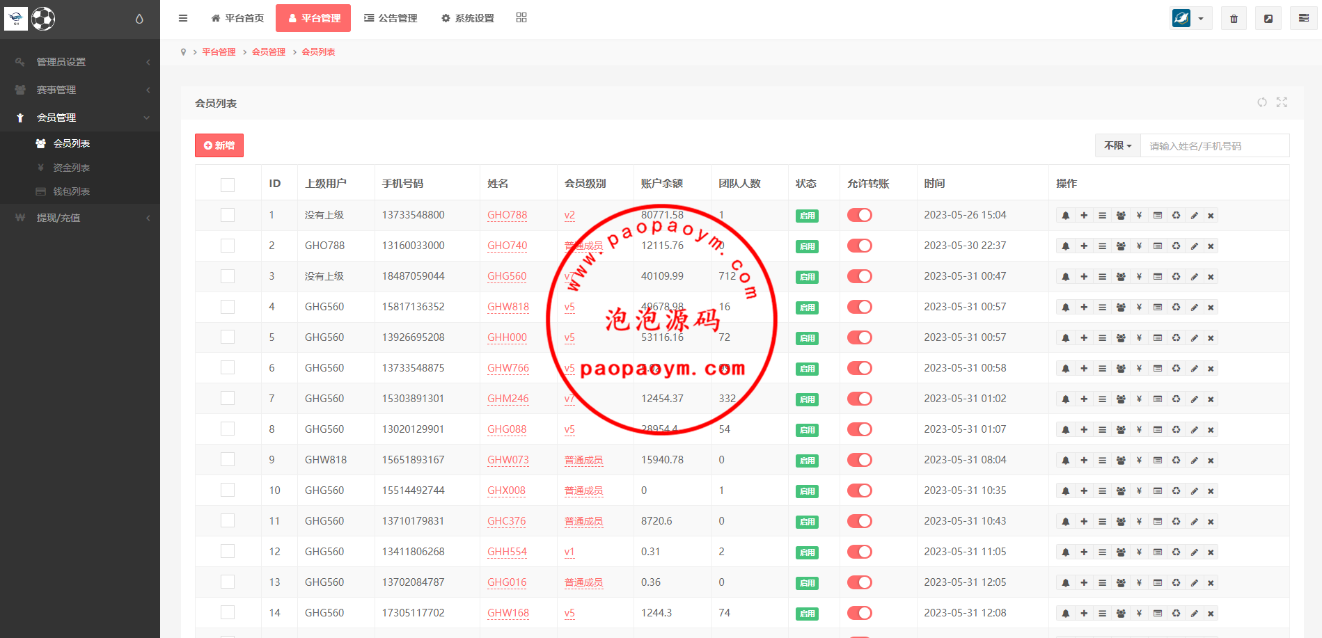Viewport: 1322px width, 638px height.
Task: Click balance value 15940.78
Action: (662, 460)
